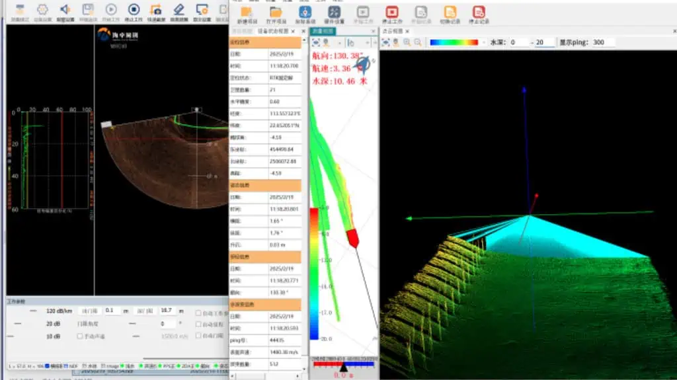Check the 自动门限 auto-threshold checkbox
This screenshot has height=380, width=677.
(x=199, y=335)
